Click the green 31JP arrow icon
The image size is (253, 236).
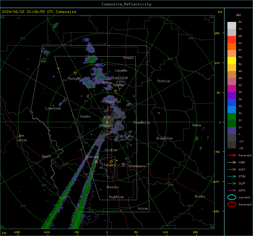[232, 183]
